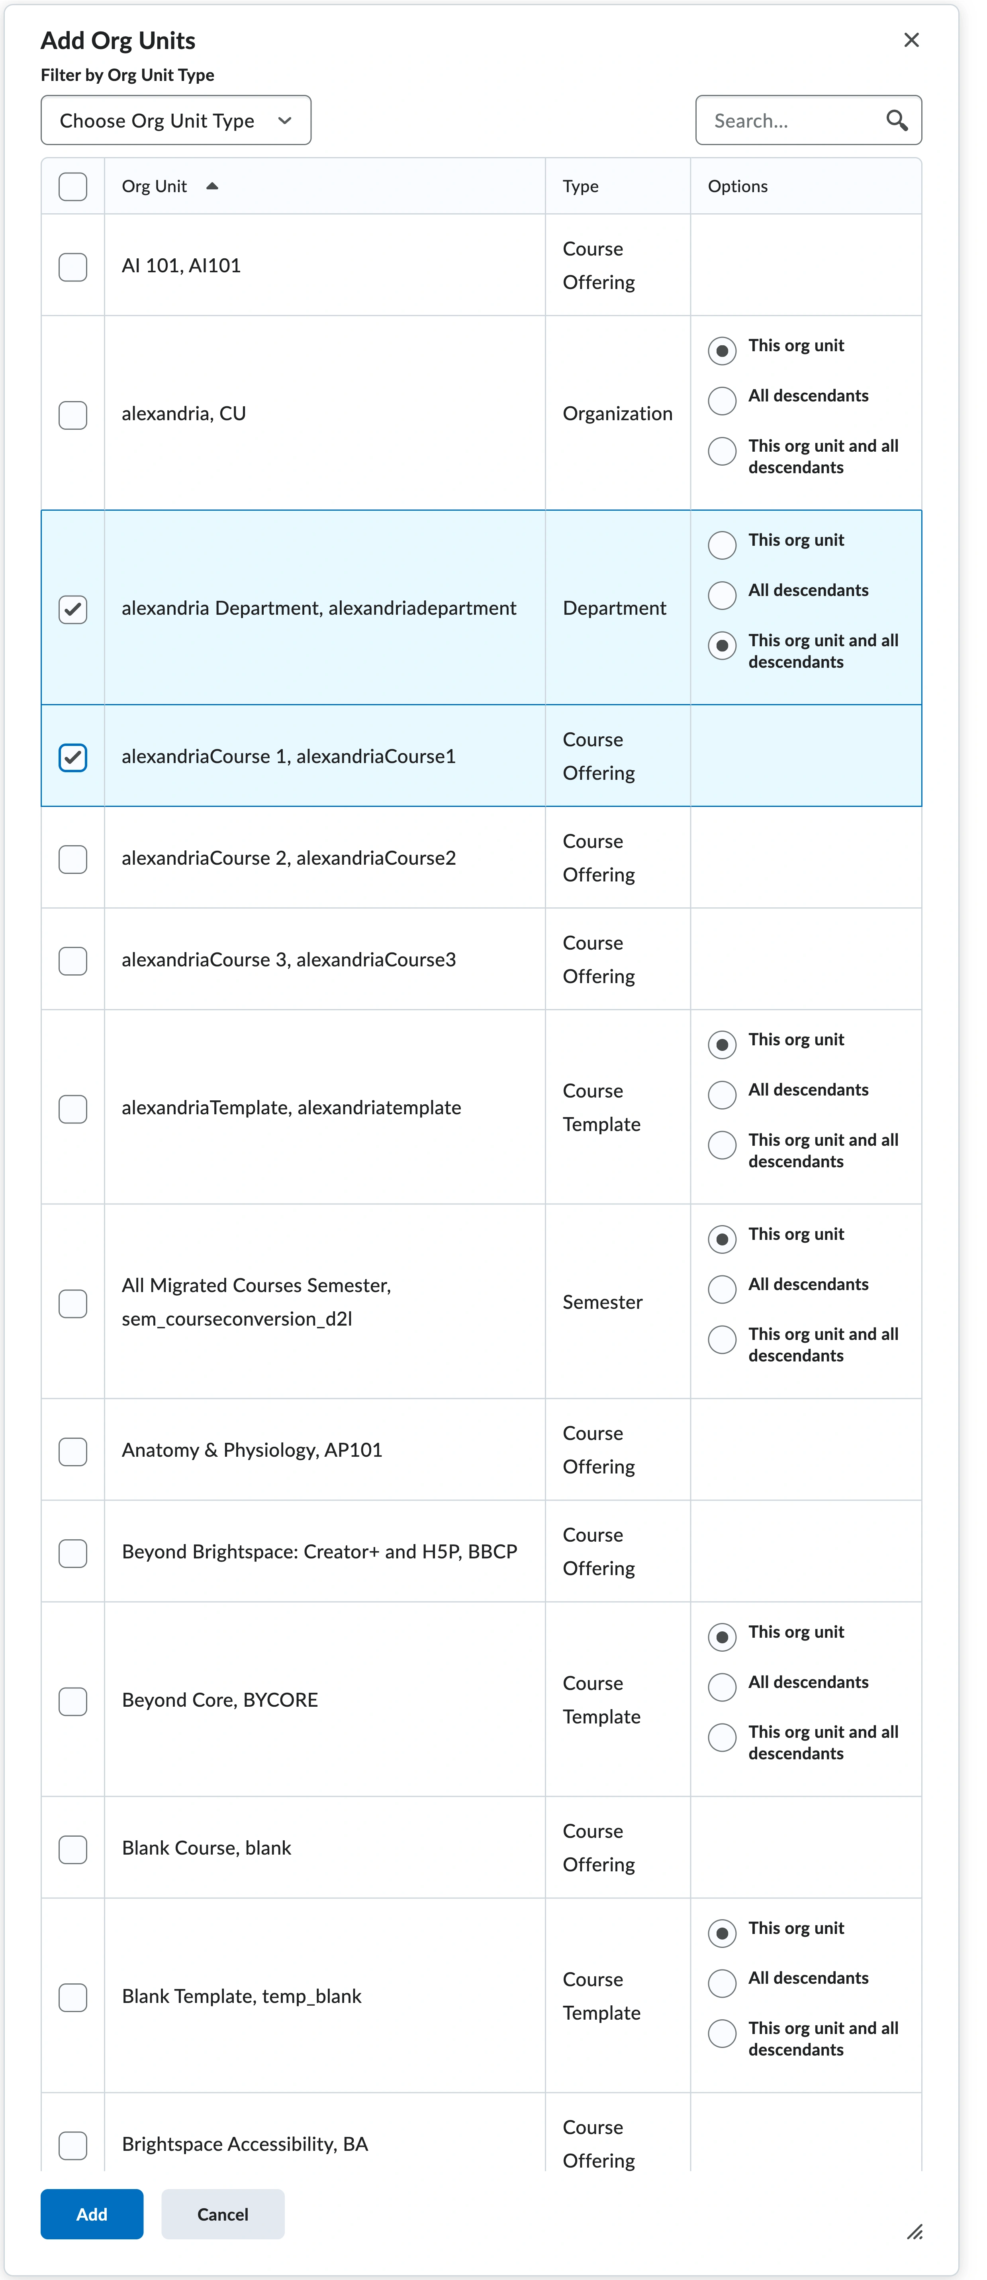Image resolution: width=987 pixels, height=2280 pixels.
Task: Click 'Anatomy & Physiology, AP101' text
Action: (x=252, y=1450)
